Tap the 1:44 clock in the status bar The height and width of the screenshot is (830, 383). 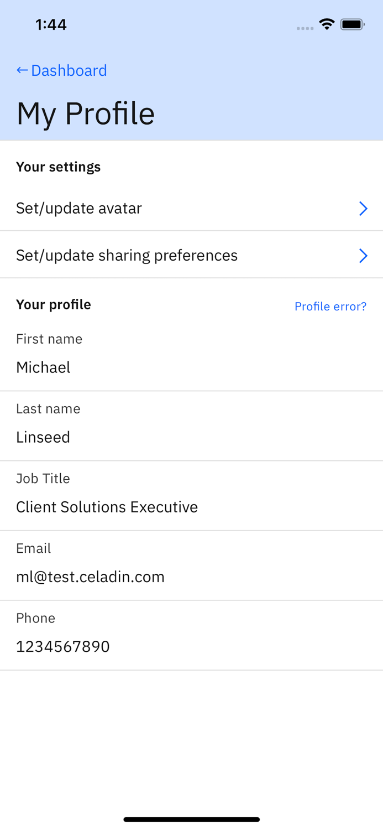[x=51, y=24]
